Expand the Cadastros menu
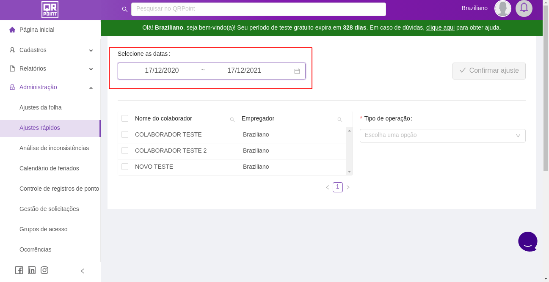 tap(51, 50)
